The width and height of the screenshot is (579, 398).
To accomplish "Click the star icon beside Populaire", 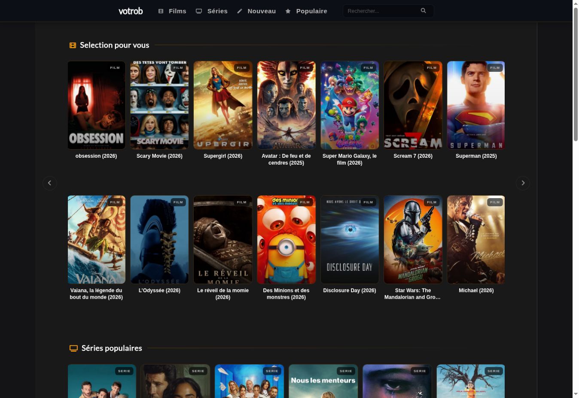I will [x=288, y=11].
